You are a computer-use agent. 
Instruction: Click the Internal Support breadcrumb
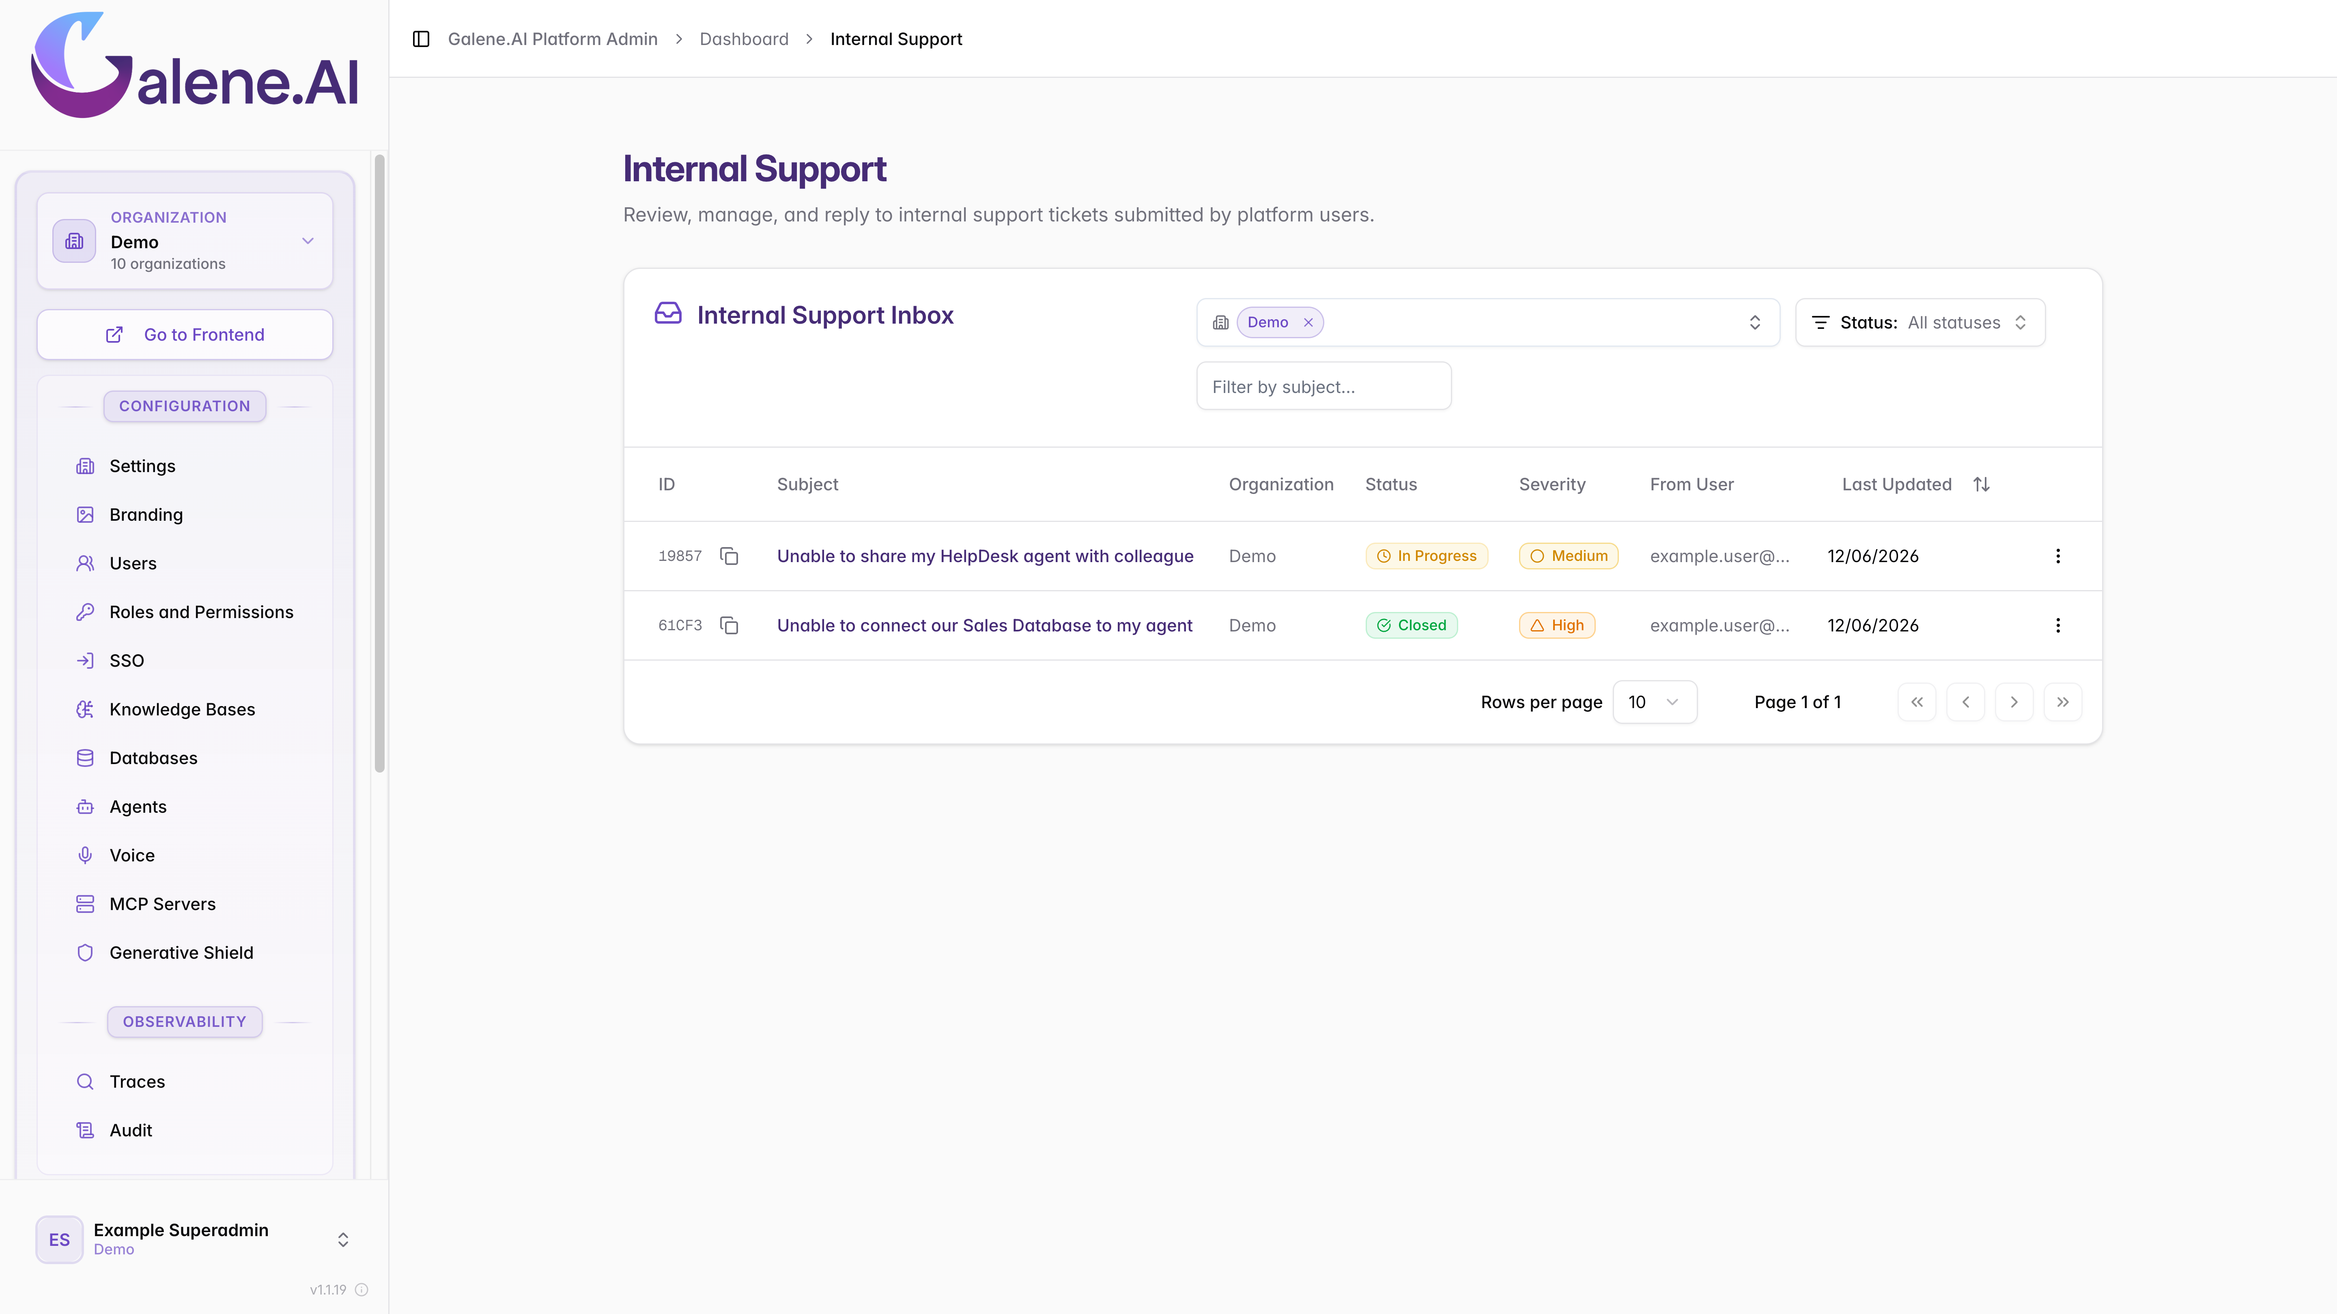click(896, 39)
